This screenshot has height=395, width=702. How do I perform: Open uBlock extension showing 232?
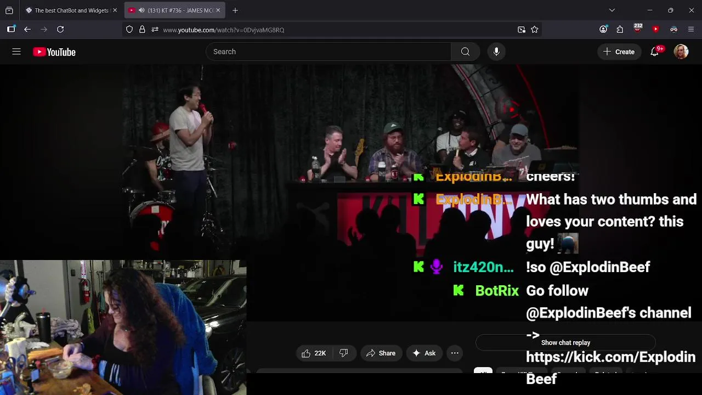pyautogui.click(x=638, y=29)
